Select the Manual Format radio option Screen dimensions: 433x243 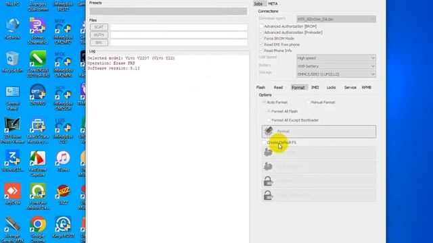[x=308, y=102]
